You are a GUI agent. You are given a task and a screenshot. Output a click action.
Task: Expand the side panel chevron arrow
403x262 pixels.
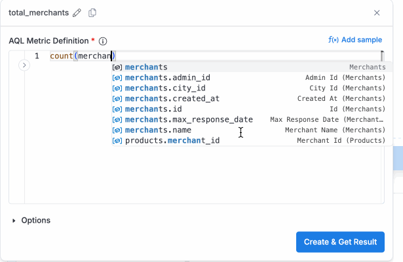[x=24, y=65]
